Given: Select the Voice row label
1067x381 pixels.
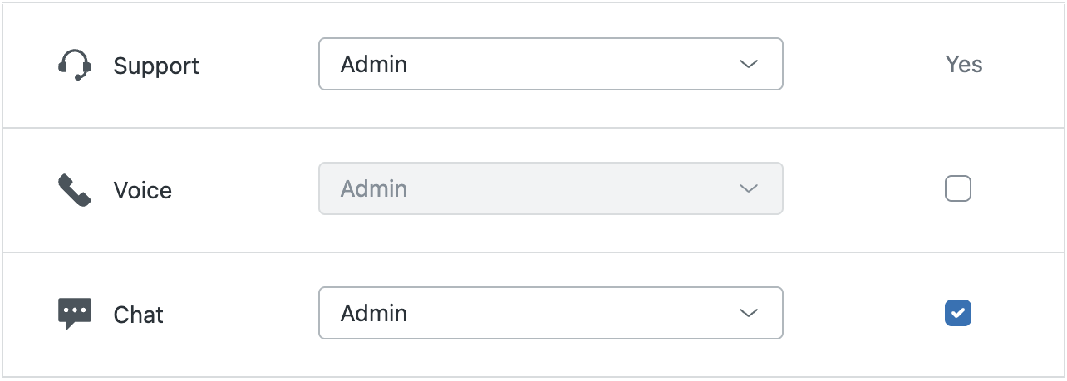Looking at the screenshot, I should pyautogui.click(x=143, y=190).
